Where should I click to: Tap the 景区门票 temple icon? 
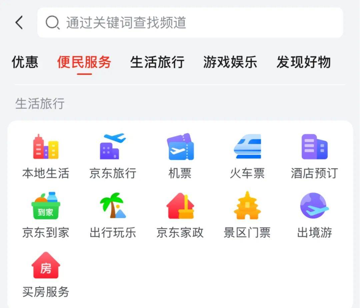pos(247,205)
